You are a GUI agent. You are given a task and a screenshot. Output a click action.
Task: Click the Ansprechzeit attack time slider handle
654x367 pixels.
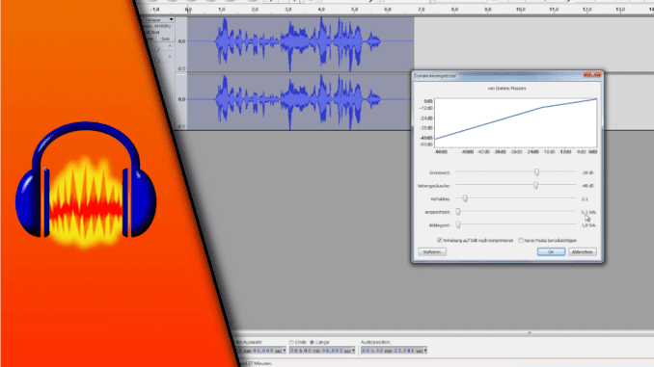[x=458, y=212]
